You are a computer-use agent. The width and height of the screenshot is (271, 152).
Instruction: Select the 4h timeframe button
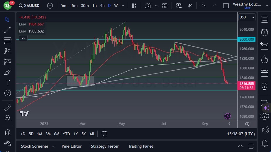tap(102, 6)
